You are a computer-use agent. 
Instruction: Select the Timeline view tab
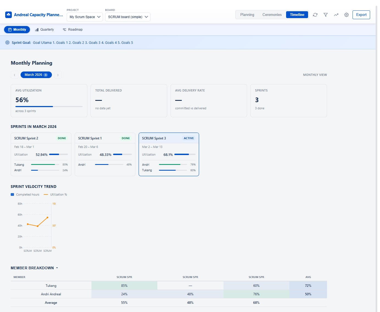[297, 15]
